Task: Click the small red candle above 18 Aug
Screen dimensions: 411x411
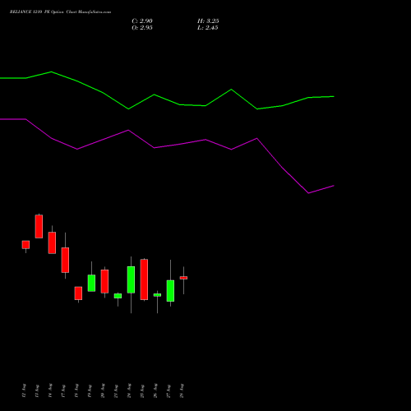Action: 78,293
